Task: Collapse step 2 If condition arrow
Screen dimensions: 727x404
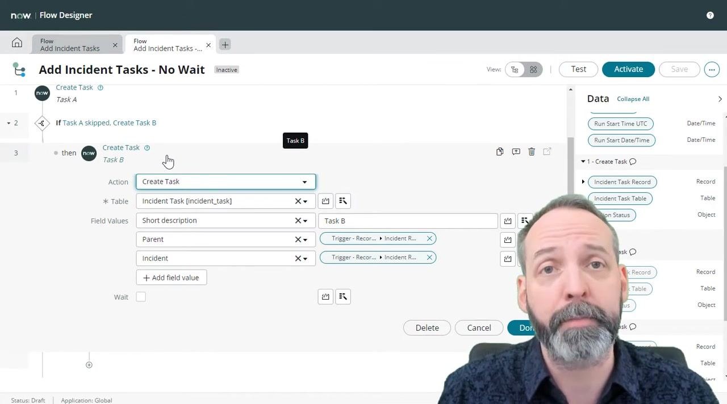Action: [9, 123]
